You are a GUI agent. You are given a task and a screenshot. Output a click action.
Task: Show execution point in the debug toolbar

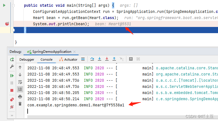[83, 59]
